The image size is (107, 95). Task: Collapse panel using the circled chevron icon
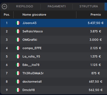tap(4, 7)
